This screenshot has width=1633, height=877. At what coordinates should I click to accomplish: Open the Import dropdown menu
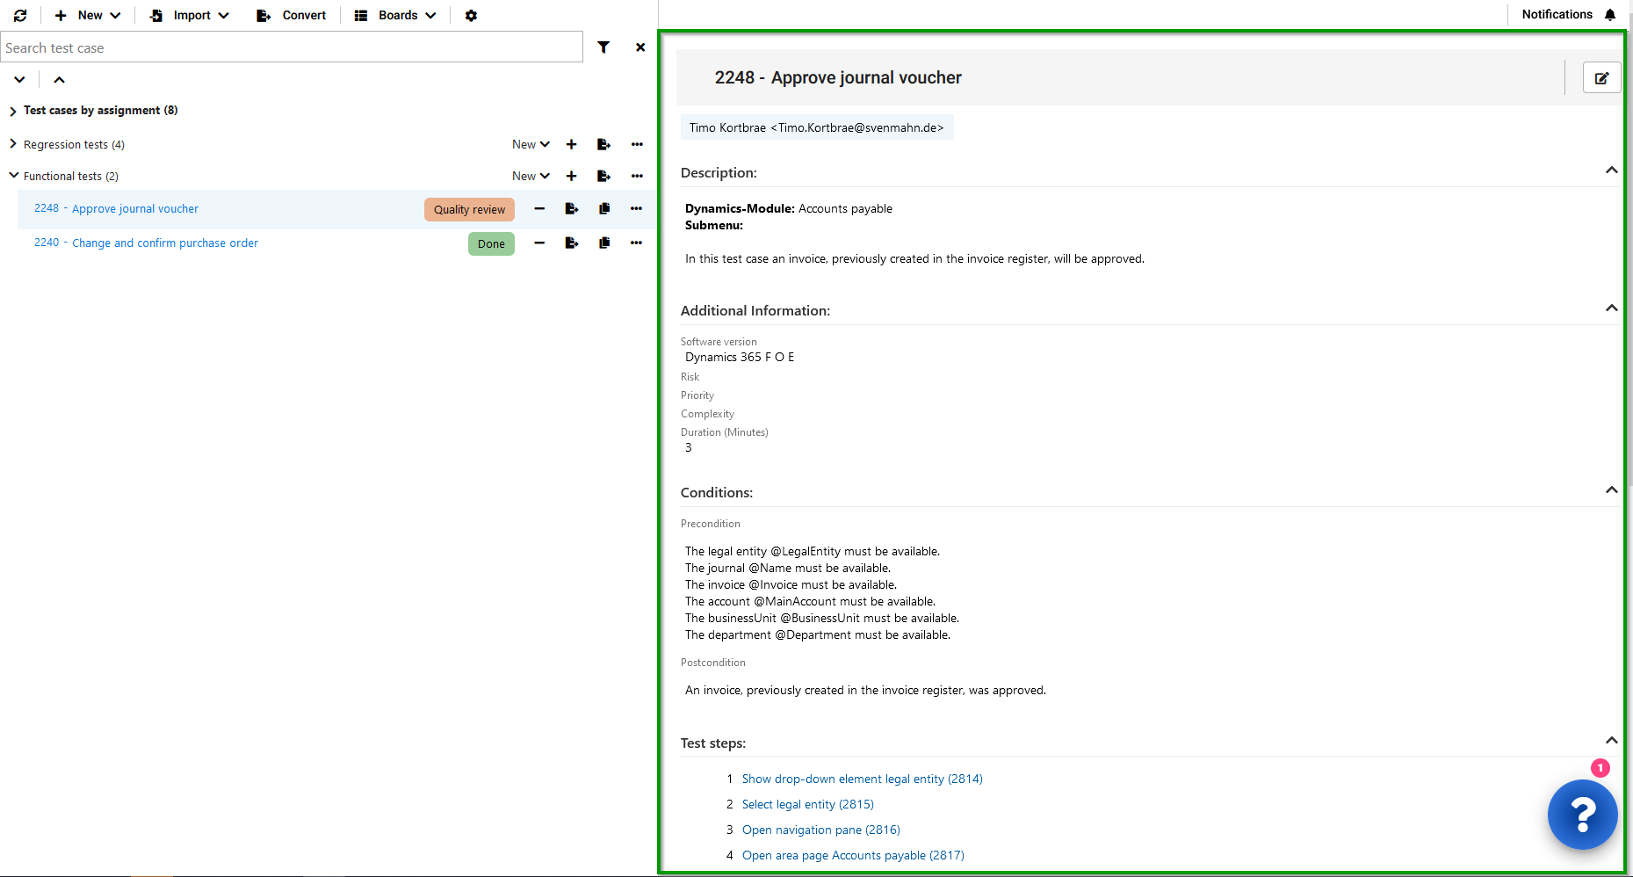(190, 16)
